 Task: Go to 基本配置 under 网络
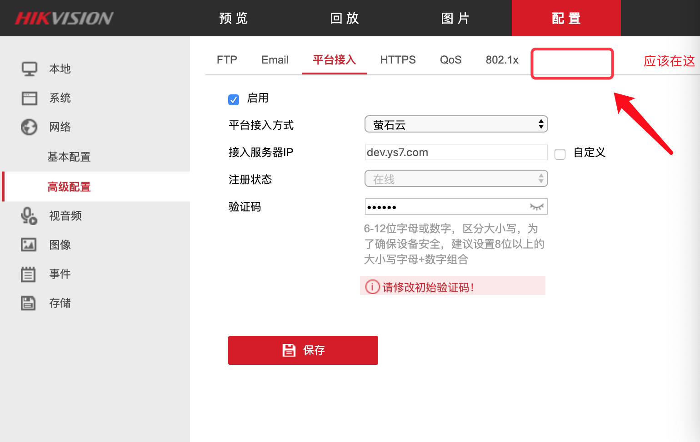[x=69, y=157]
